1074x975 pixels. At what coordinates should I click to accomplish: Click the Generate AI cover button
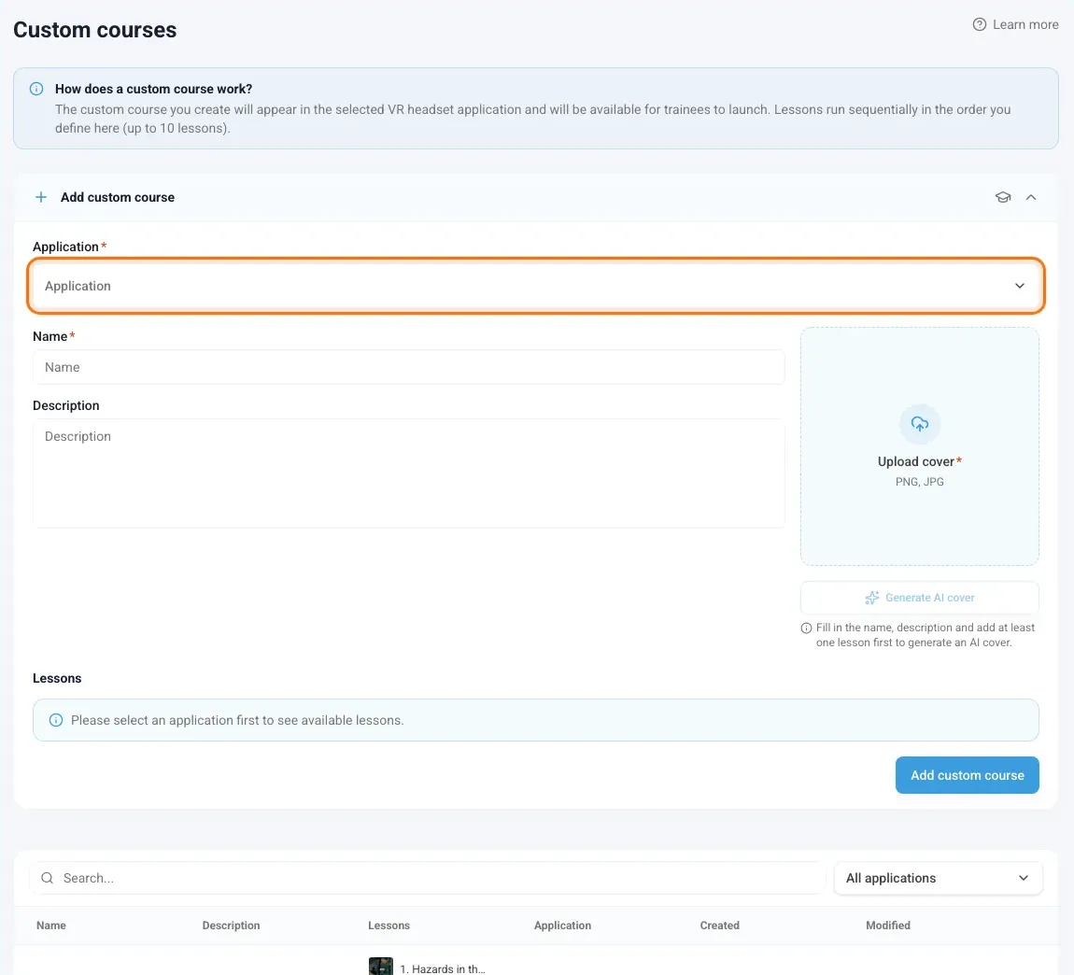tap(919, 598)
